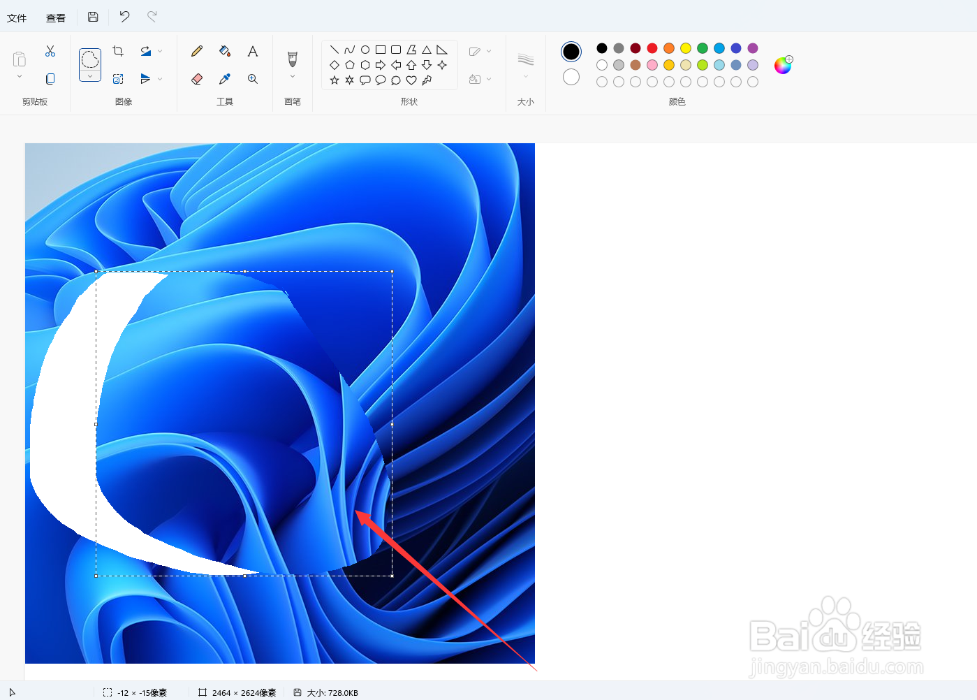
Task: Select the free-form selection tool
Action: tap(90, 59)
